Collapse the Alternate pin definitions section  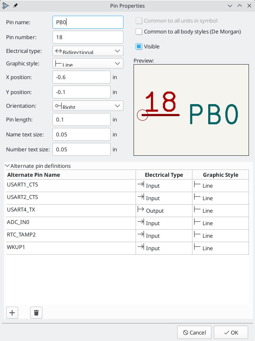[7, 166]
